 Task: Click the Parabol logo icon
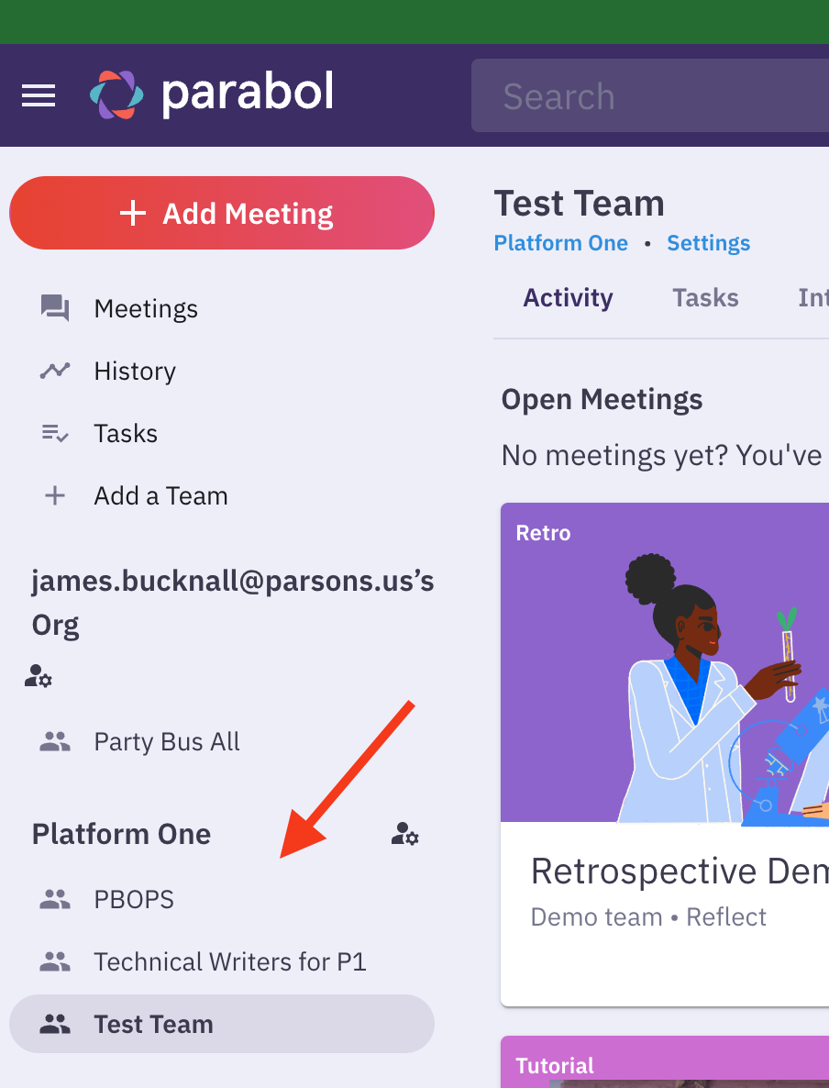click(x=116, y=95)
